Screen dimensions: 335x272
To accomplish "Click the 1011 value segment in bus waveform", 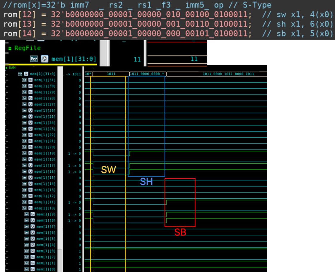I will click(111, 74).
